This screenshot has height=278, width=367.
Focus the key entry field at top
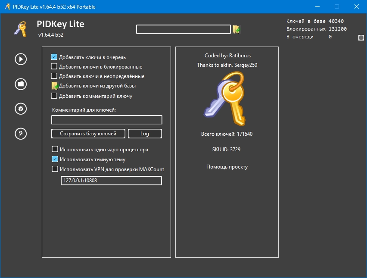[x=183, y=29]
